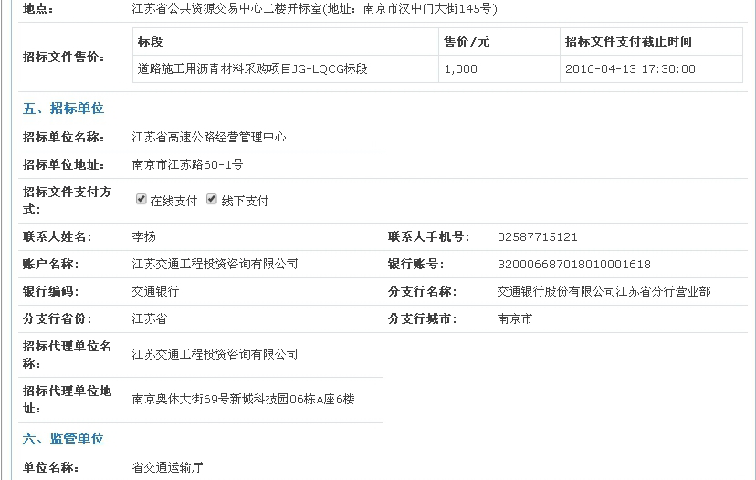Screen dimensions: 756x480
Task: Select phone number 02587715121
Action: [x=538, y=236]
